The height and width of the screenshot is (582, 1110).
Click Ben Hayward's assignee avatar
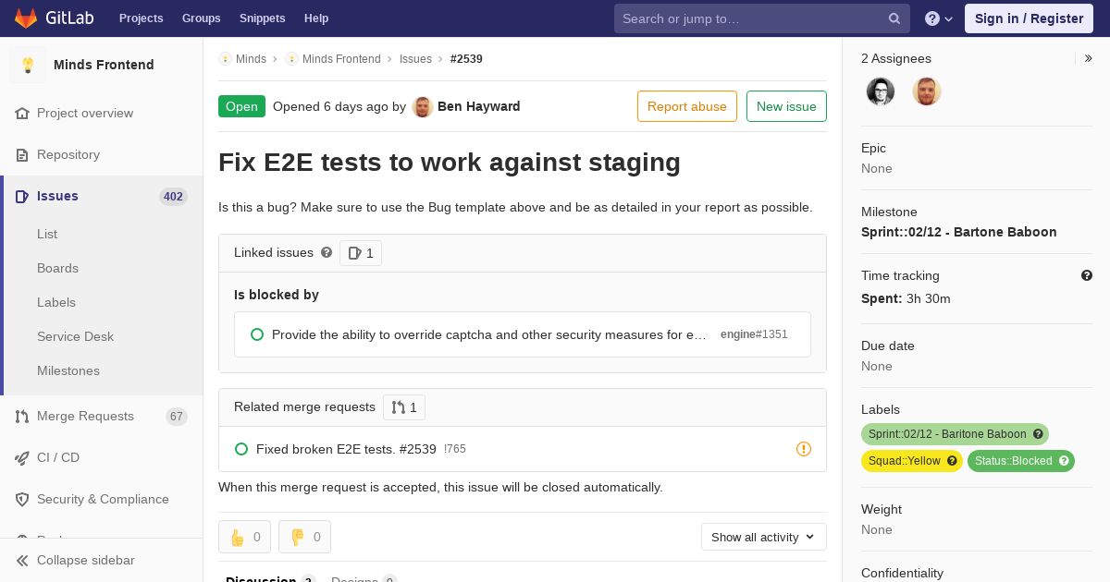pos(927,91)
